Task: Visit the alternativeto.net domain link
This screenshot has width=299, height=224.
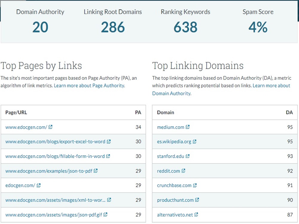Action: [x=175, y=215]
